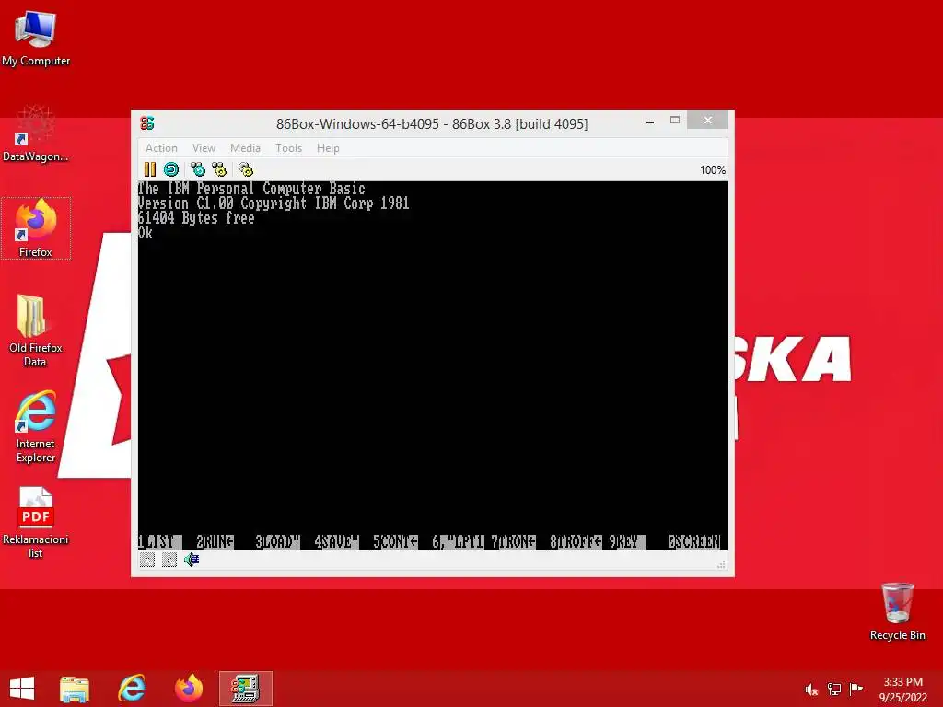943x707 pixels.
Task: Select the DataWagon desktop shortcut
Action: 36,133
